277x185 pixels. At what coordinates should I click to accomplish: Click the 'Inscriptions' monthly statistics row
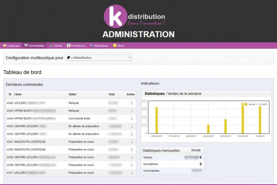tap(172, 164)
